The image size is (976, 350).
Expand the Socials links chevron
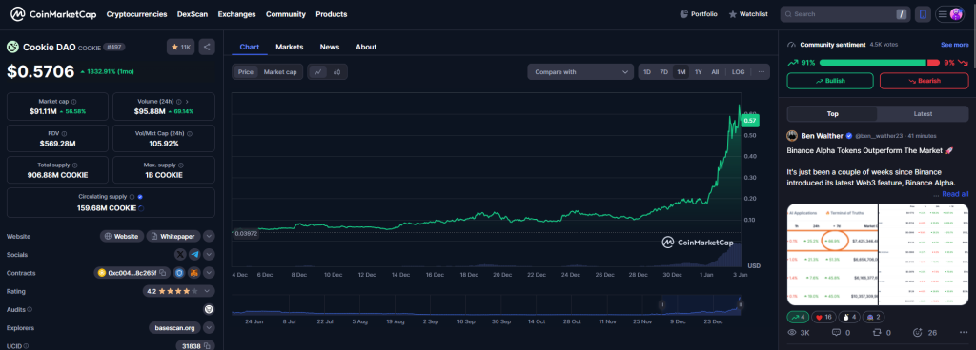[209, 255]
